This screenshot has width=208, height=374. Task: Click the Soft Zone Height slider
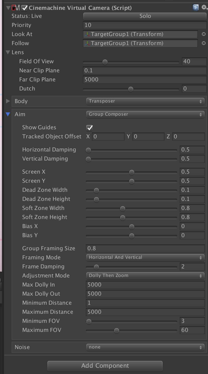point(132,218)
